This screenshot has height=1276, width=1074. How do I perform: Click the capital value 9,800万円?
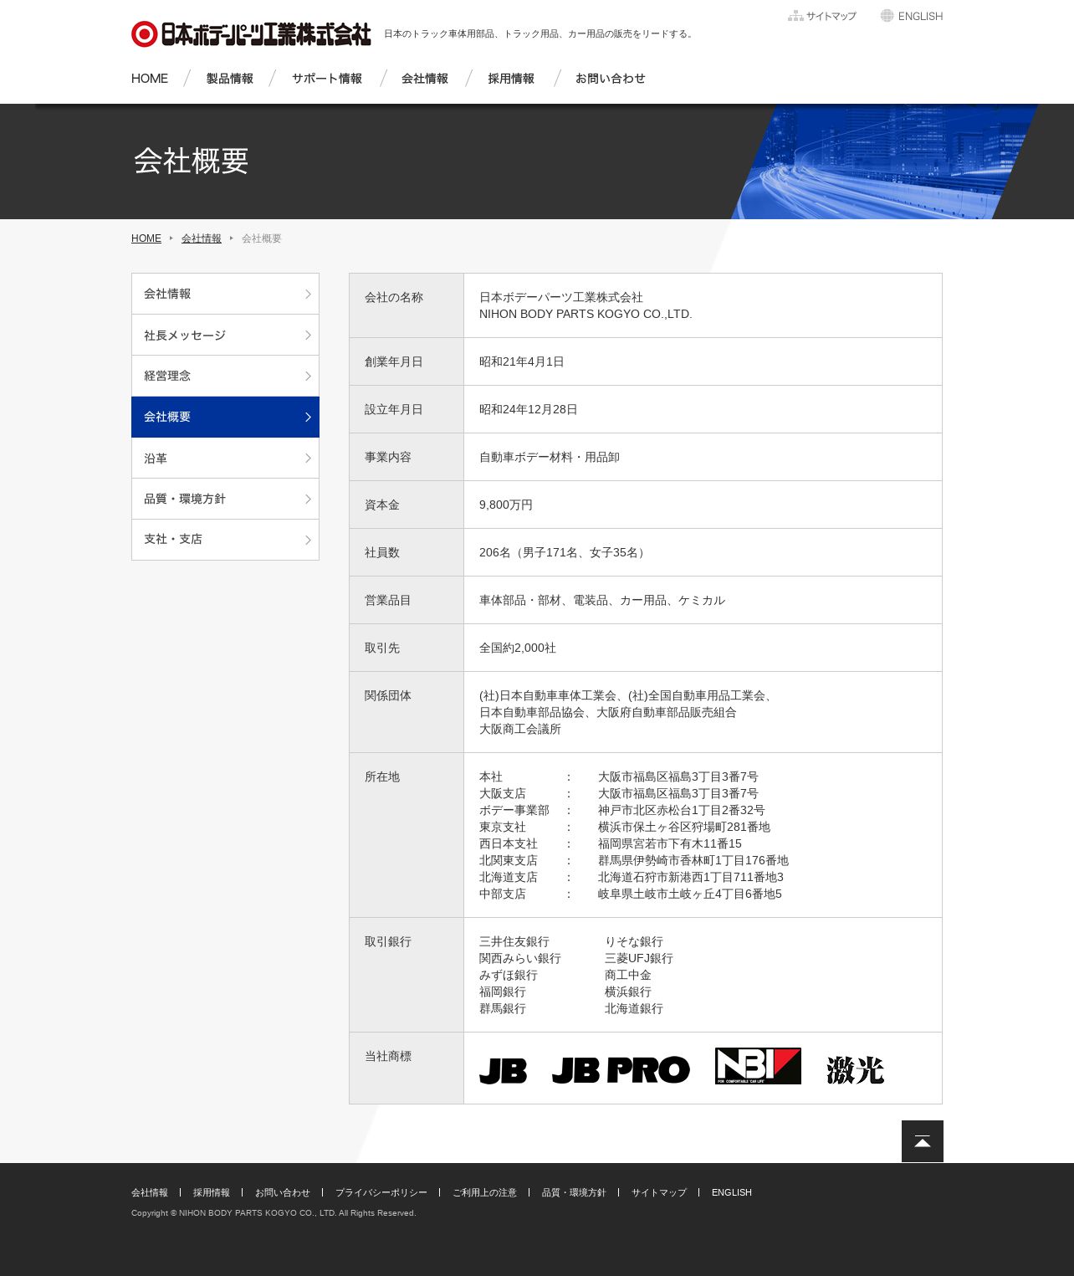[506, 505]
